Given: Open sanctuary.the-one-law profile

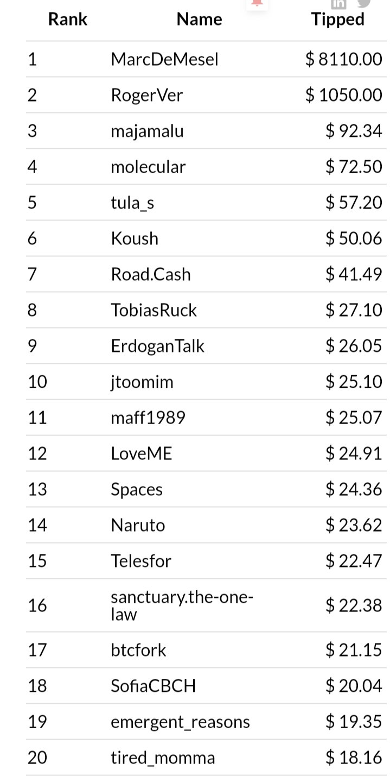Looking at the screenshot, I should pyautogui.click(x=182, y=605).
